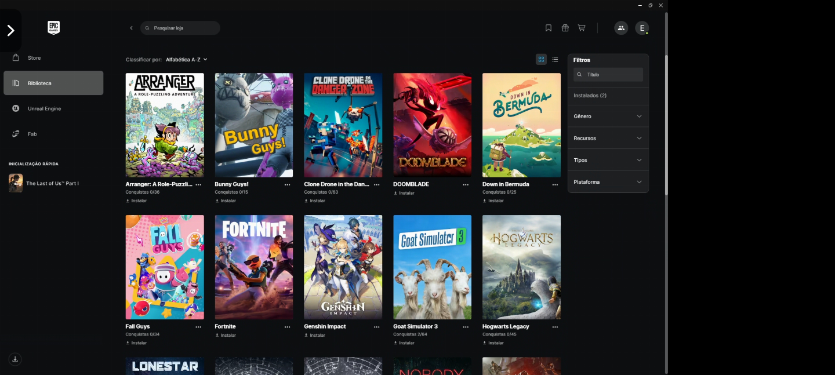
Task: Open options menu for Goat Simulator 3
Action: tap(466, 327)
